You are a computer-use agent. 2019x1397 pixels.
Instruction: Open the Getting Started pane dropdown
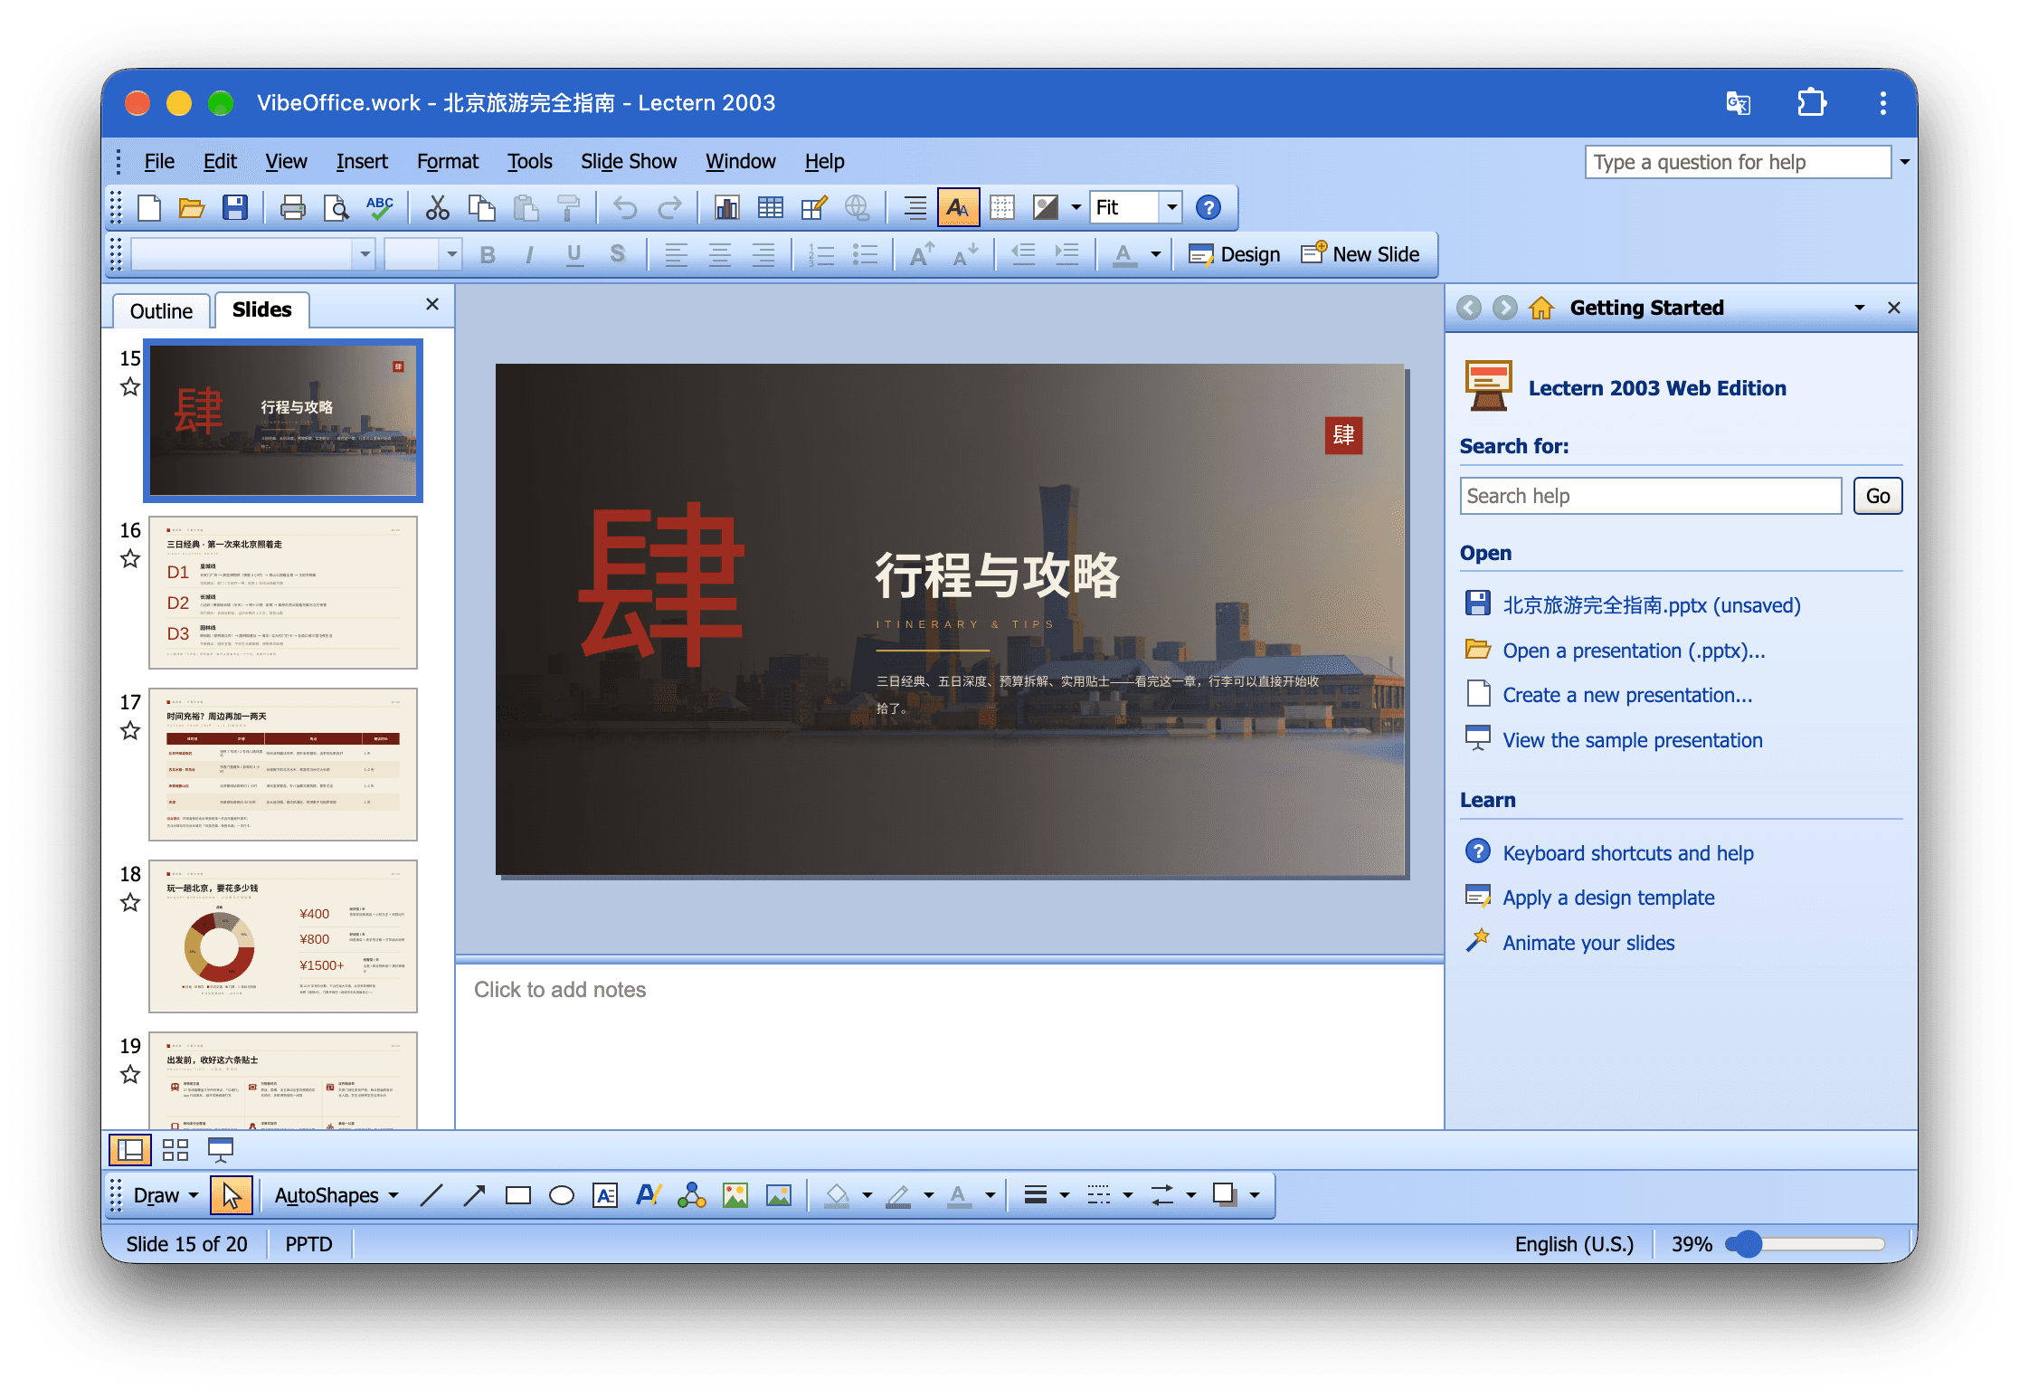[x=1860, y=308]
